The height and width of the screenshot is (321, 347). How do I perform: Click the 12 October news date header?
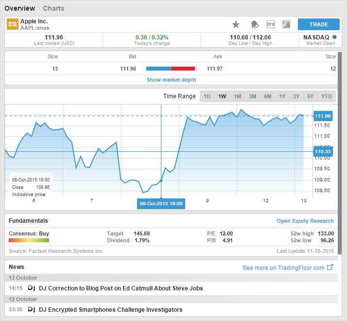[x=171, y=299]
